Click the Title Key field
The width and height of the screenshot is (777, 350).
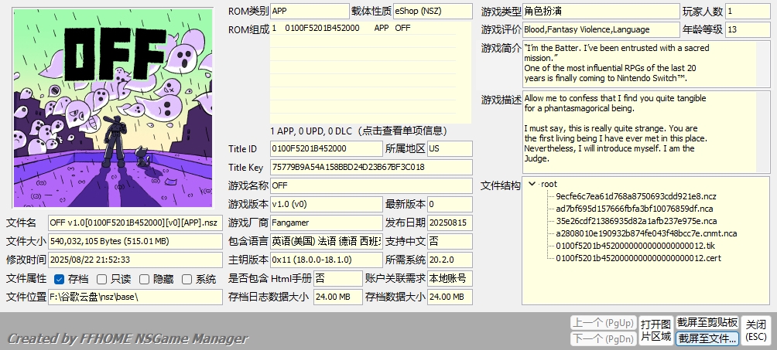pos(370,167)
